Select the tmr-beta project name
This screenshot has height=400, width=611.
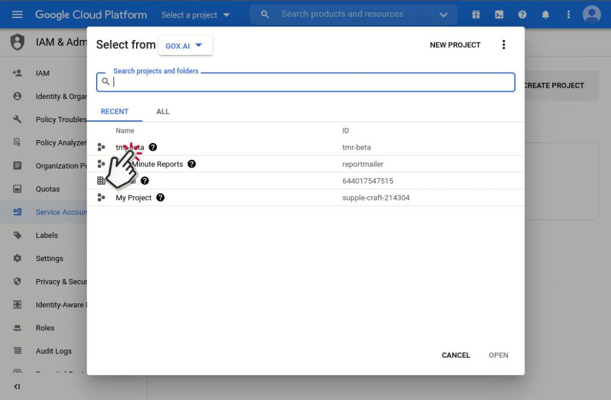click(129, 147)
